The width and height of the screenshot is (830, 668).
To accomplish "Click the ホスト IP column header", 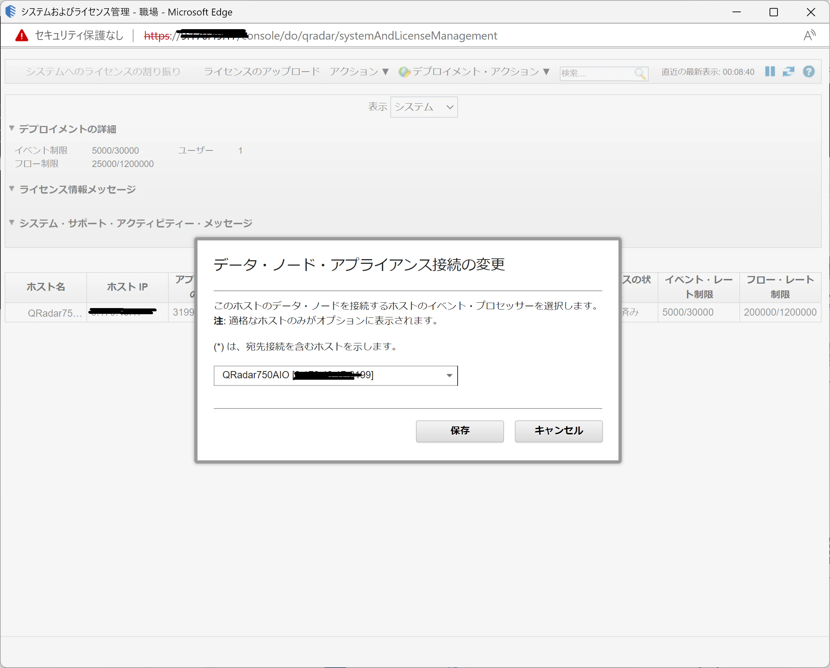I will click(x=127, y=287).
